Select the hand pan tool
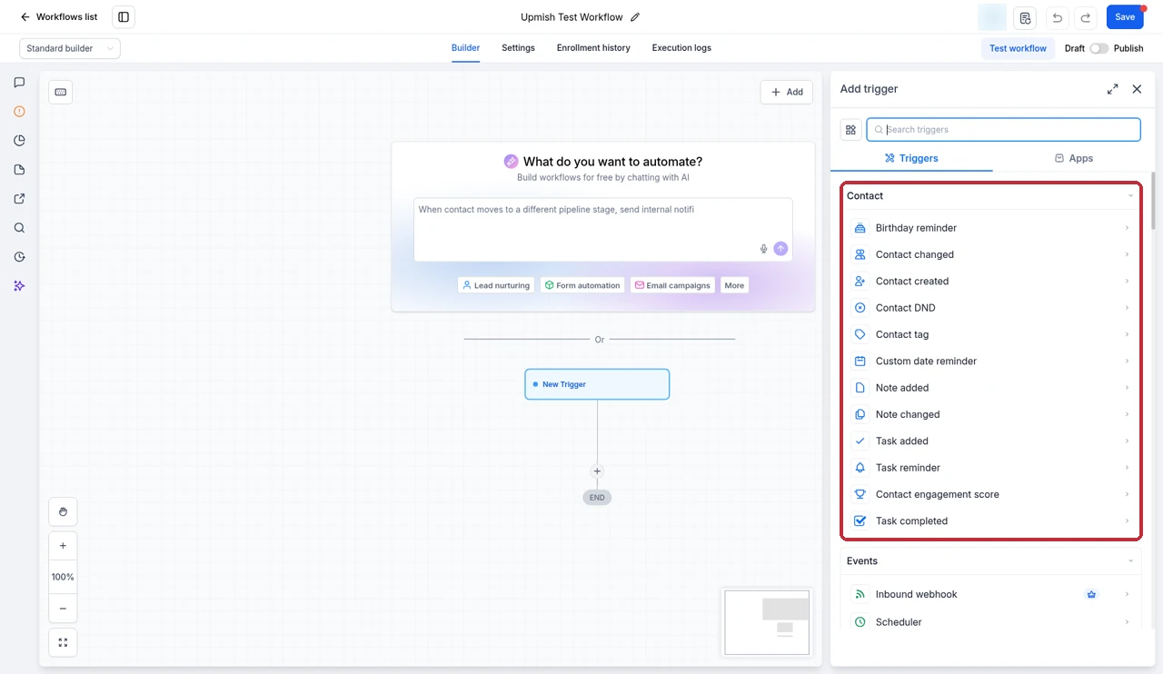The height and width of the screenshot is (674, 1163). pos(63,511)
